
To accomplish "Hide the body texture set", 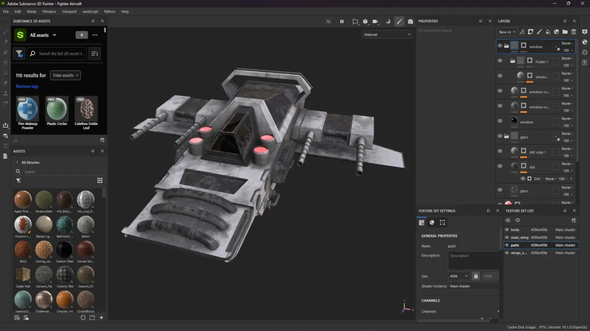I will 507,229.
